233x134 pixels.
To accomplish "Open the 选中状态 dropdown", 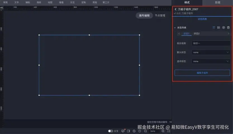I will click(211, 61).
